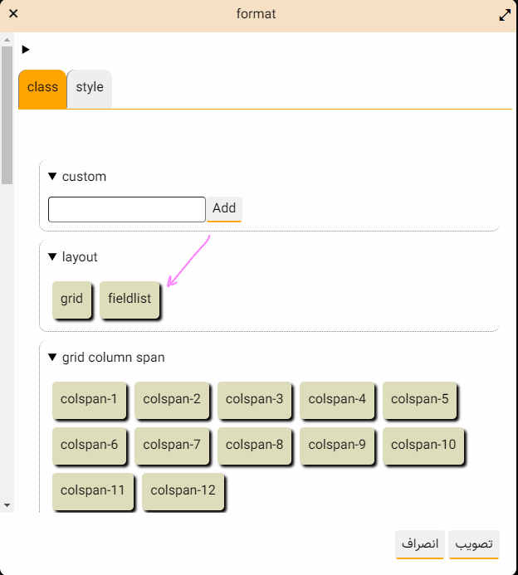Collapse the layout section
Screen dimensions: 518x575
pyautogui.click(x=52, y=256)
